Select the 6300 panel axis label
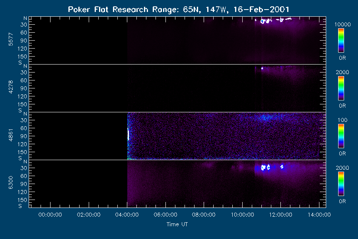The width and height of the screenshot is (358, 239). [11, 183]
